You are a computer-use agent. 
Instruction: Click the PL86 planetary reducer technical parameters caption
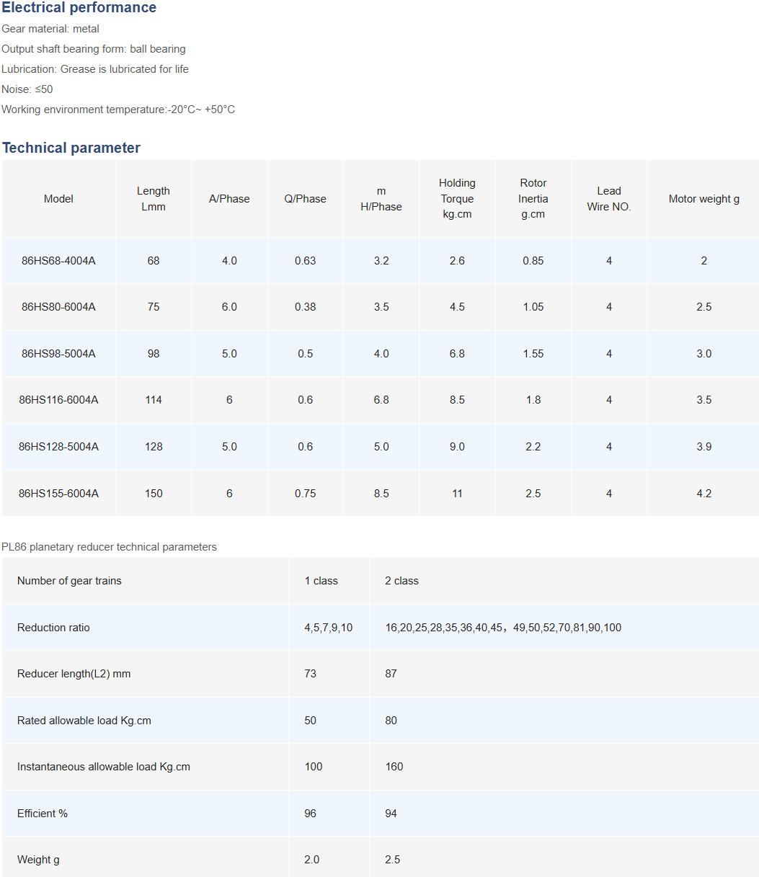click(109, 547)
